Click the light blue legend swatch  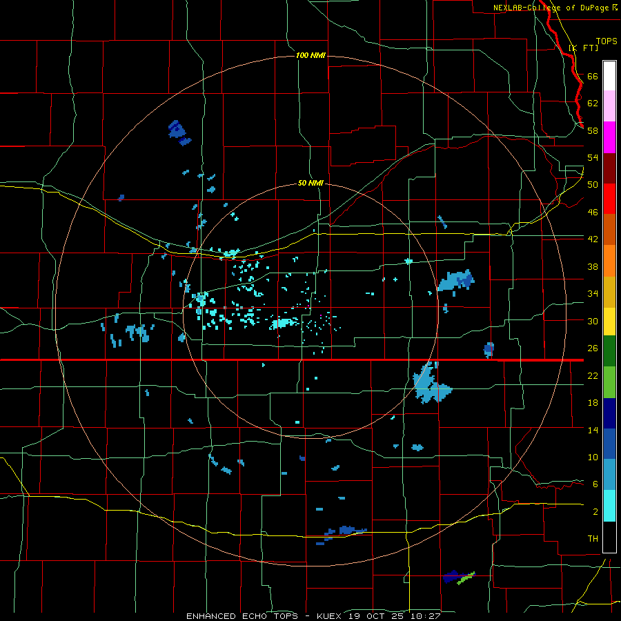point(609,475)
